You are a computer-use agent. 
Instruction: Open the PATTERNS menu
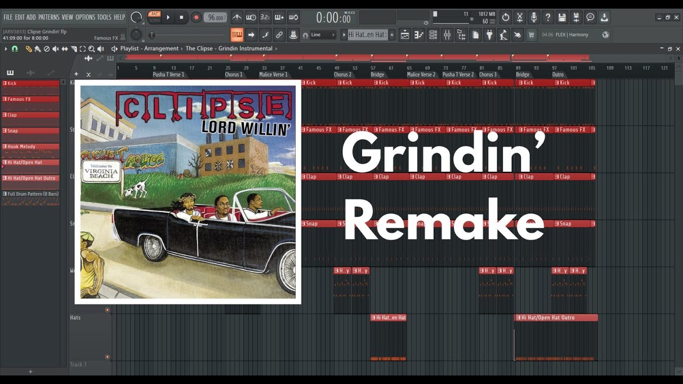(49, 17)
